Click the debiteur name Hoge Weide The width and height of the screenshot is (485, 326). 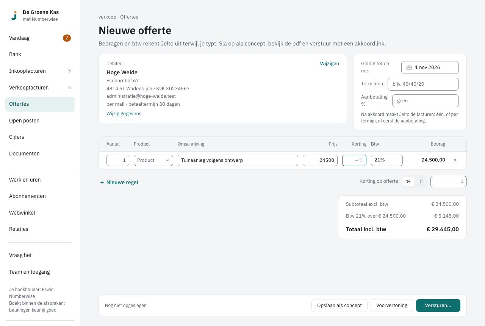click(x=122, y=72)
